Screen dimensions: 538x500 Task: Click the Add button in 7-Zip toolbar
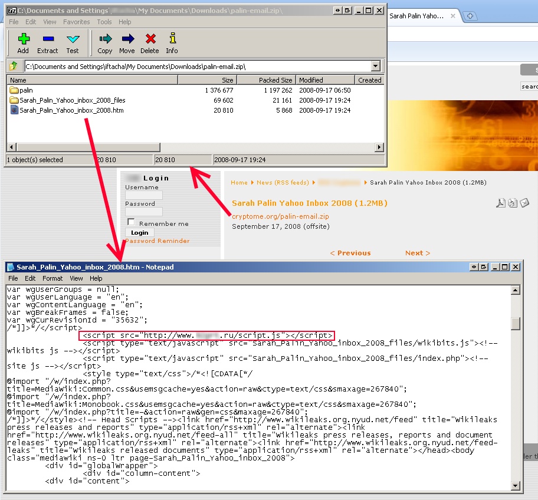(23, 43)
